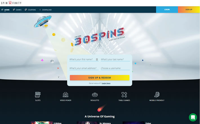Select the Roulette wheel icon
This screenshot has width=200, height=124.
click(x=95, y=95)
